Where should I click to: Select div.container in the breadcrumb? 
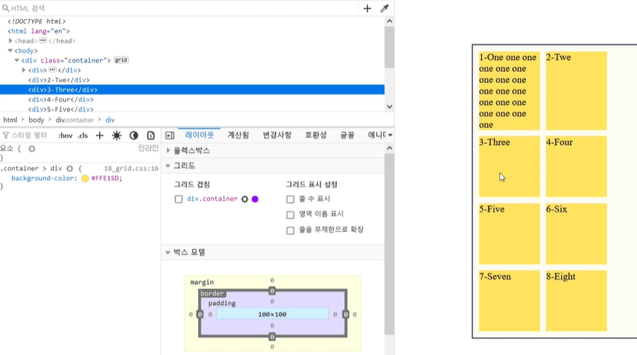(74, 120)
